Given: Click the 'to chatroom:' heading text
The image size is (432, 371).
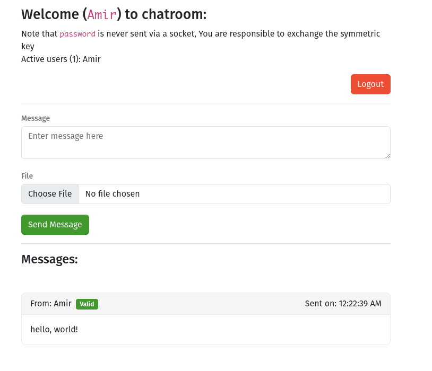Looking at the screenshot, I should pyautogui.click(x=166, y=14).
